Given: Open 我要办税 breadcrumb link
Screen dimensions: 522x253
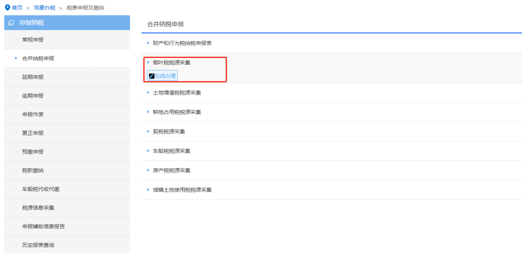Looking at the screenshot, I should pyautogui.click(x=44, y=8).
